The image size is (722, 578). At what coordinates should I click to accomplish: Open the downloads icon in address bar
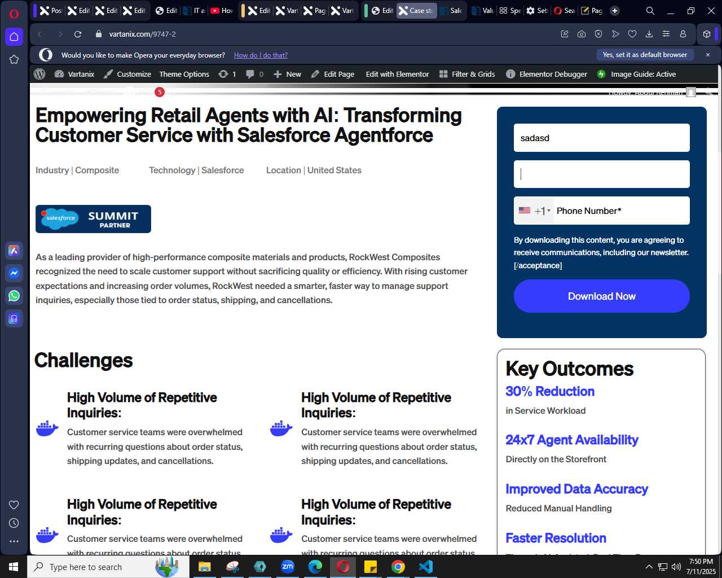tap(649, 34)
